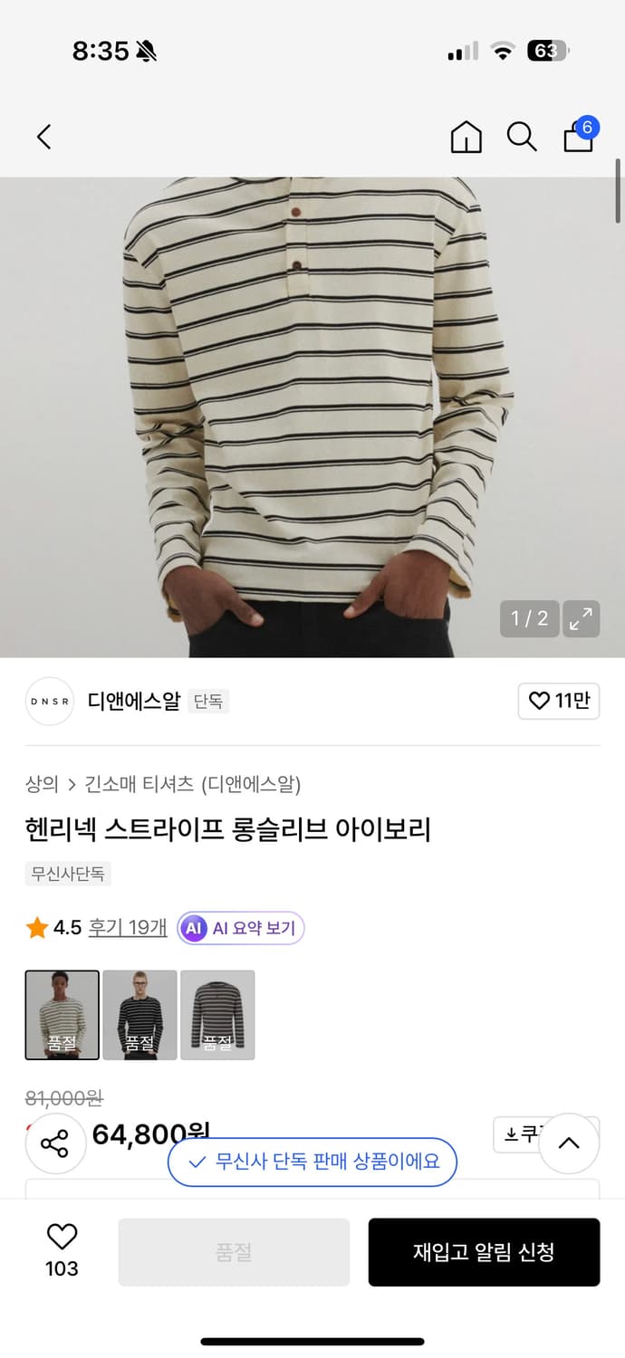
Task: Open the 상의 category in breadcrumb
Action: (x=39, y=784)
